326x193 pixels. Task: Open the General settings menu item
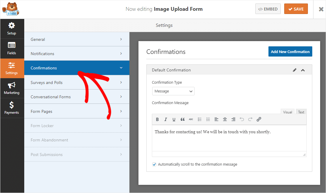pos(77,39)
